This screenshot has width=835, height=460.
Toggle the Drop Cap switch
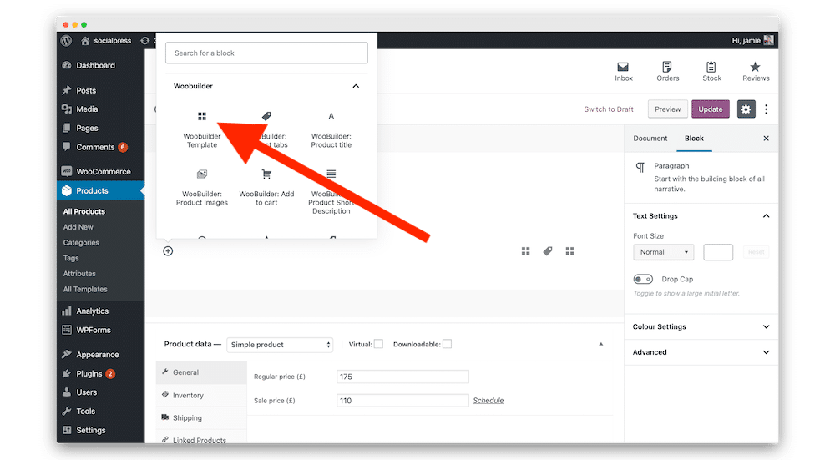click(x=643, y=279)
